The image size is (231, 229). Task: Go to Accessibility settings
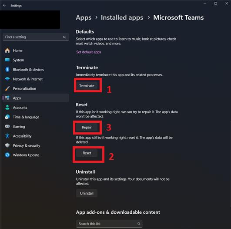tap(36, 136)
